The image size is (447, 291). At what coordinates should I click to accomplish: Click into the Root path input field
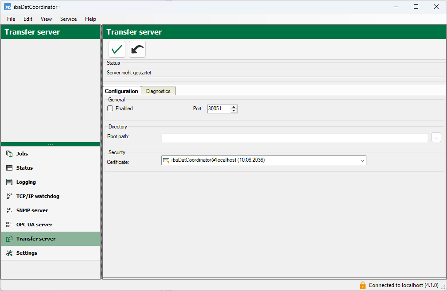(295, 137)
